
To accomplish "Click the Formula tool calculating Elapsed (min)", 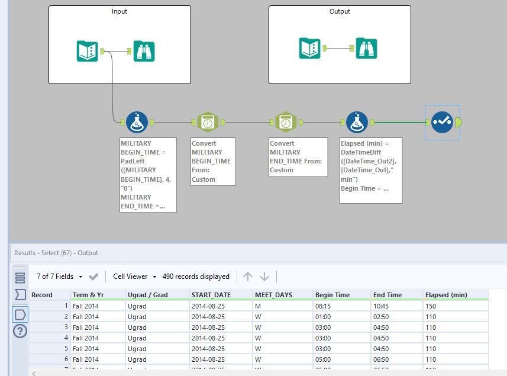I will tap(357, 122).
